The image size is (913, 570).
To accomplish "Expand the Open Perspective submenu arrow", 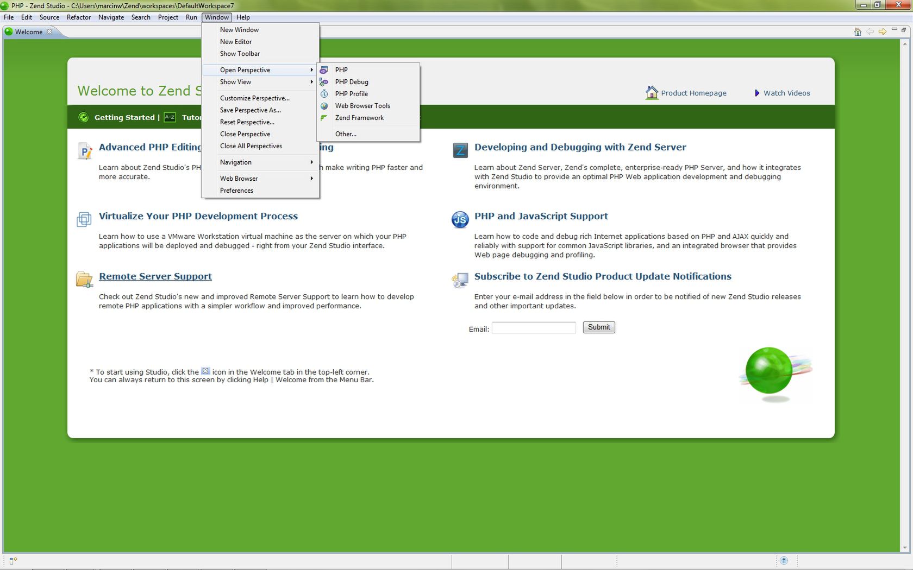I will [311, 70].
